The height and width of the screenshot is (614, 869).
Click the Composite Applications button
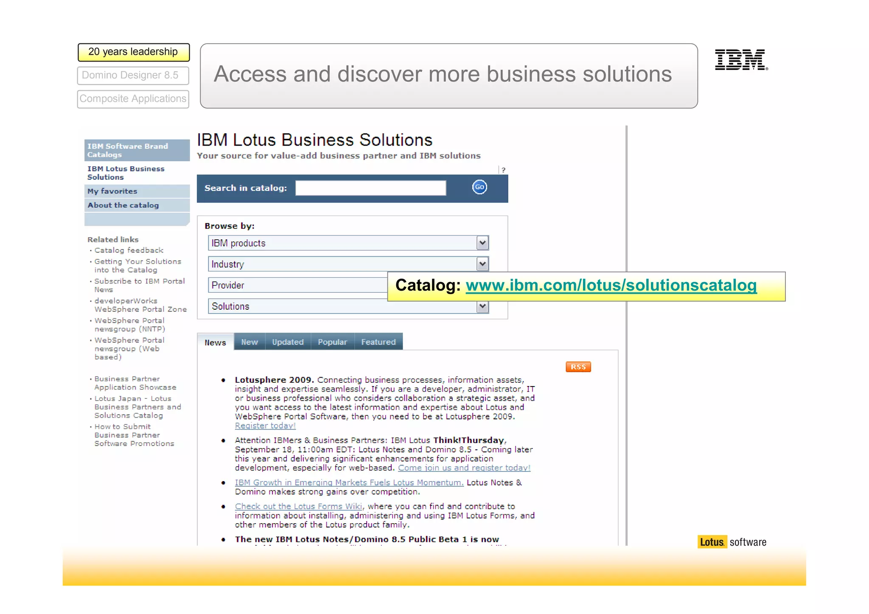(133, 98)
